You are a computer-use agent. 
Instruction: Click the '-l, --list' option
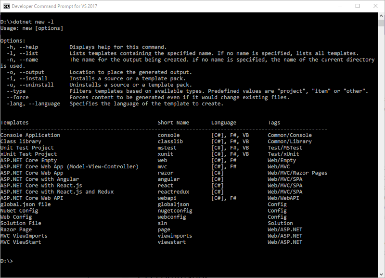22,53
